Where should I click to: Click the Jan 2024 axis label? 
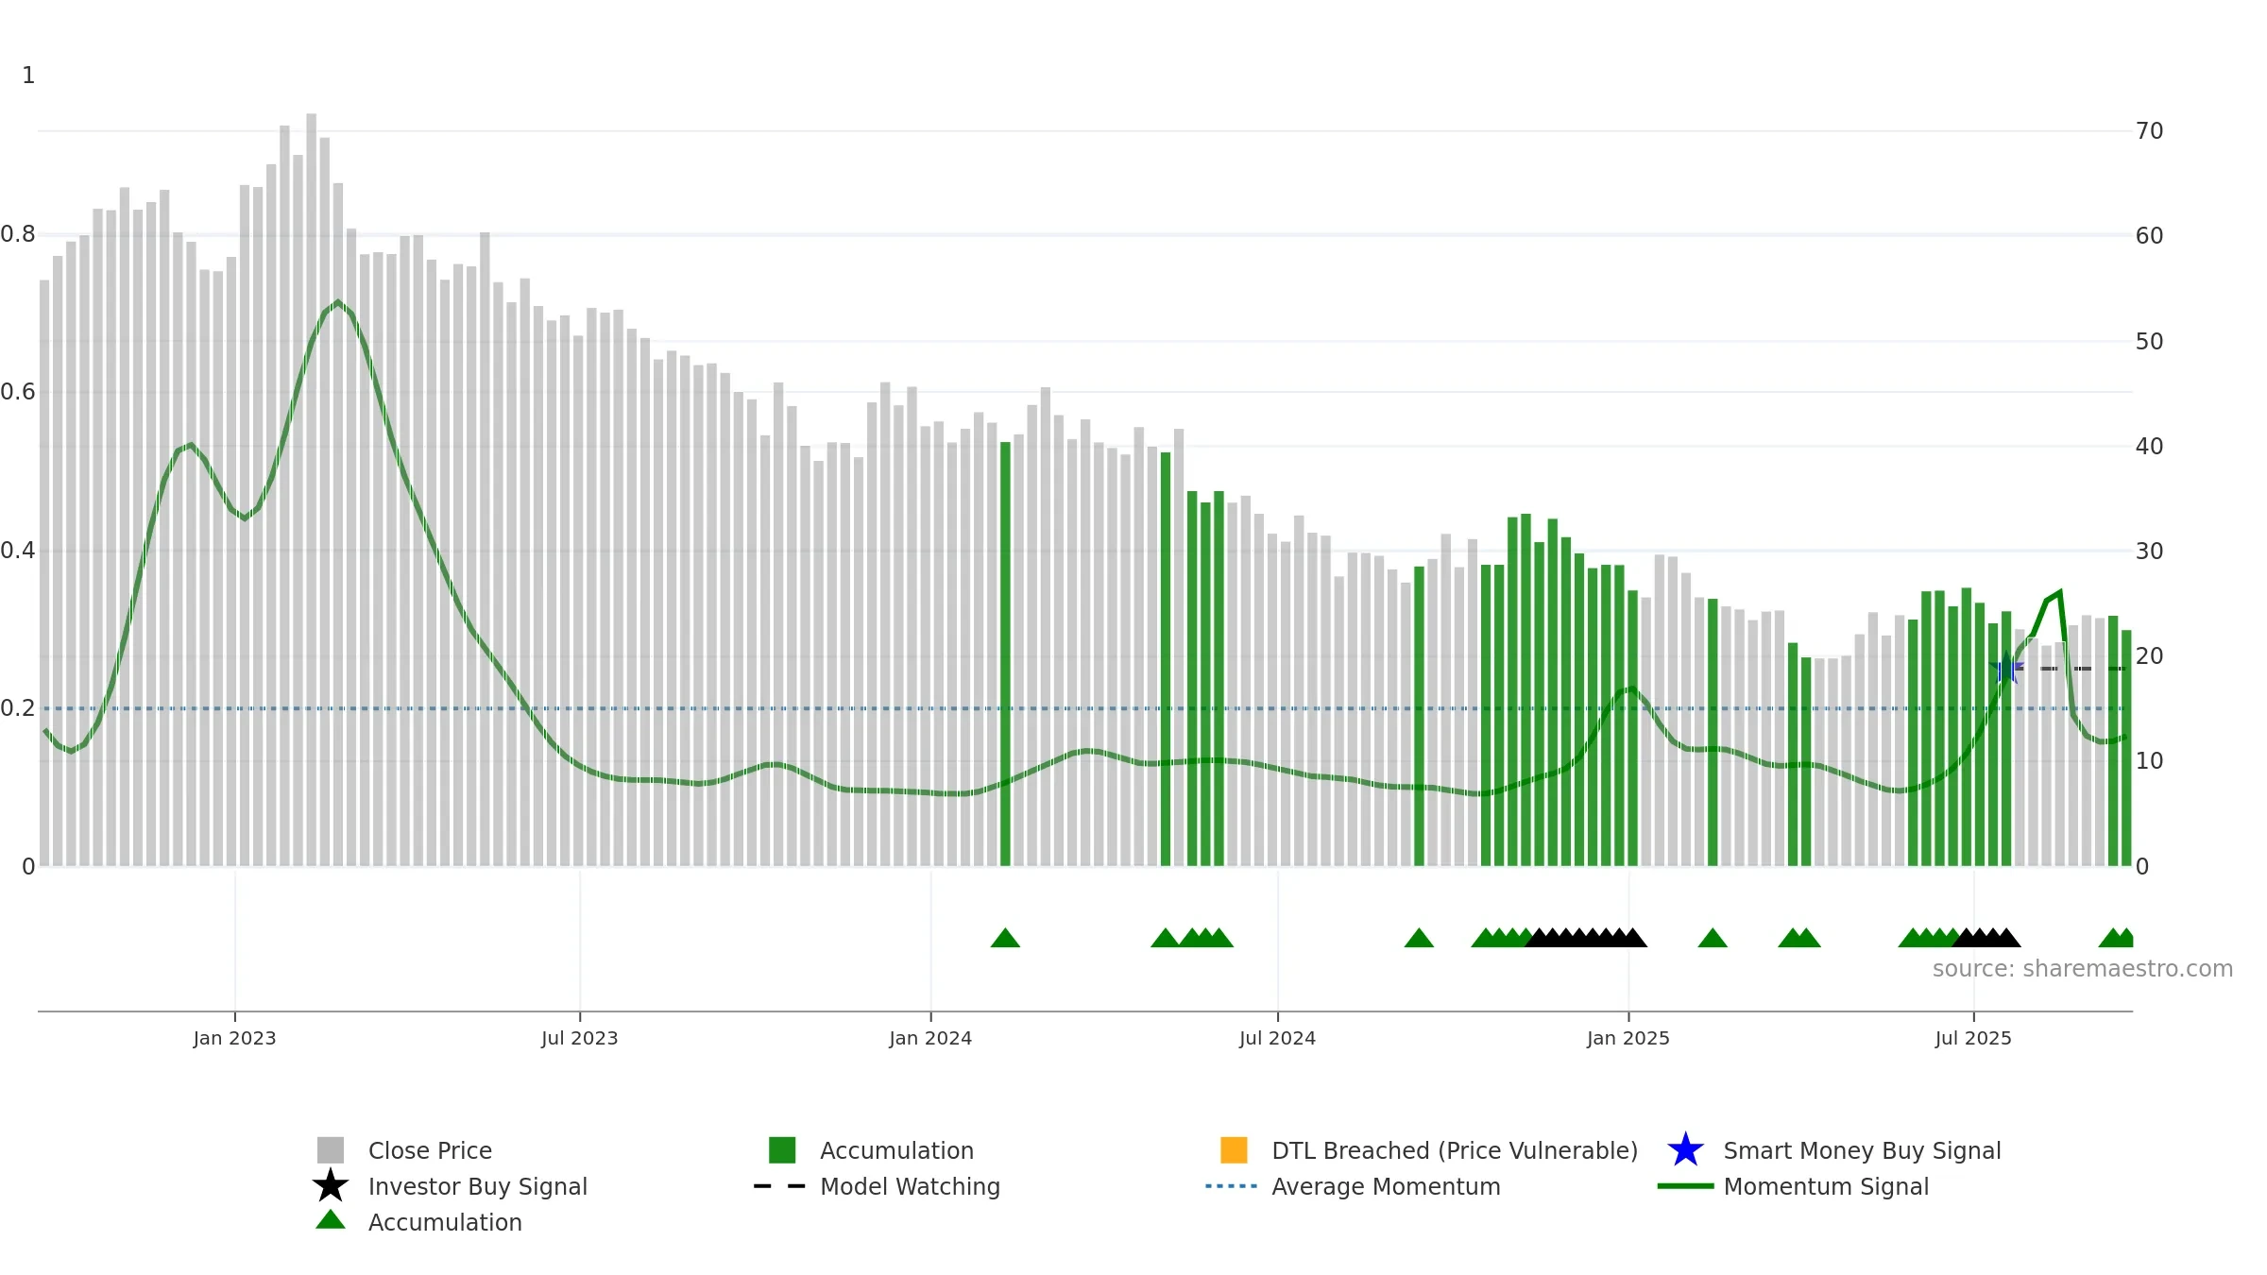(930, 1038)
